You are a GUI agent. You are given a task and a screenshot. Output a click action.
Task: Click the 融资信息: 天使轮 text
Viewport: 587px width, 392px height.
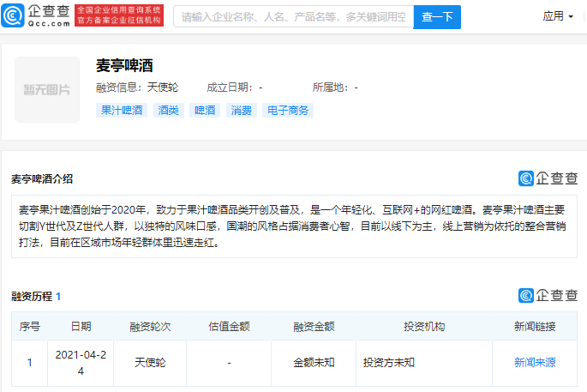tap(137, 87)
